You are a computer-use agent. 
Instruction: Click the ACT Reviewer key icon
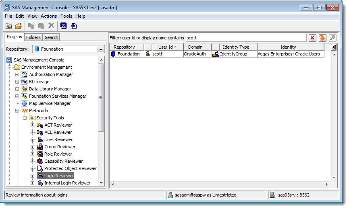click(x=40, y=125)
